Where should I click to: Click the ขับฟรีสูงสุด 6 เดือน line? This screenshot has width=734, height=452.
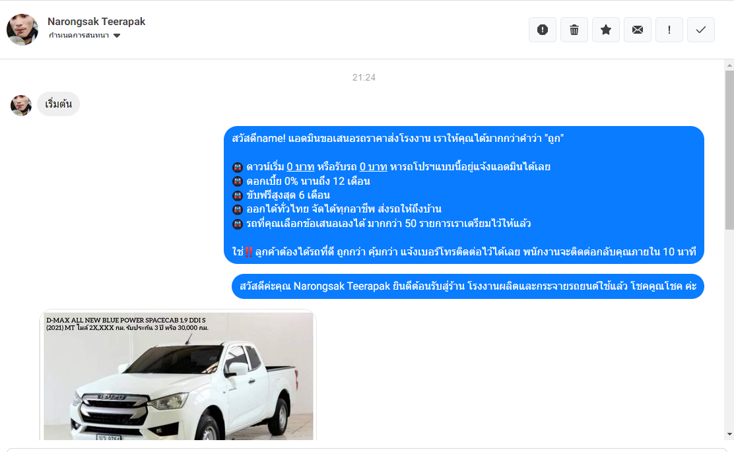point(288,195)
